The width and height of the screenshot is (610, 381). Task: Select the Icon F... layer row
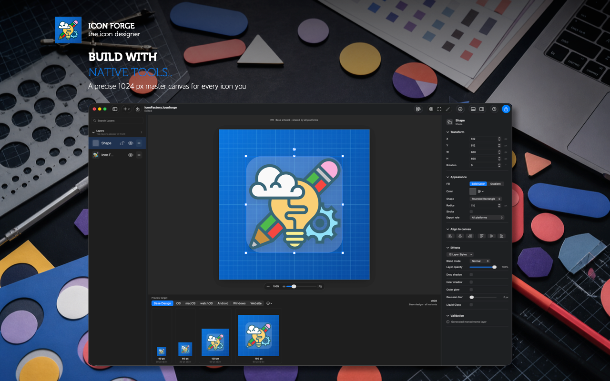tap(117, 155)
